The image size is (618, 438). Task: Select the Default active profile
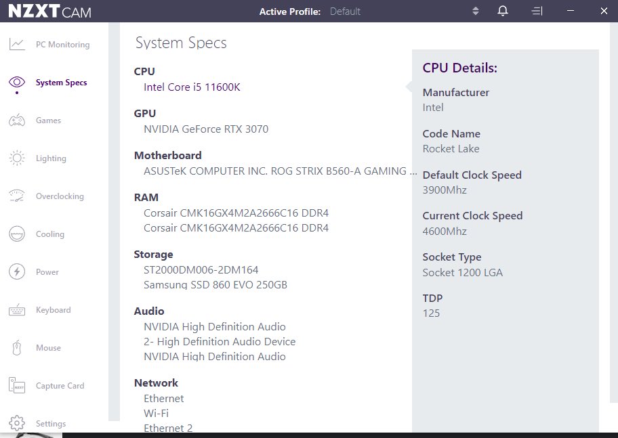click(x=346, y=12)
